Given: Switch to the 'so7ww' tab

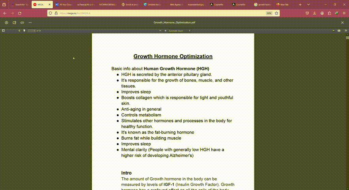Looking at the screenshot, I should click(86, 4).
